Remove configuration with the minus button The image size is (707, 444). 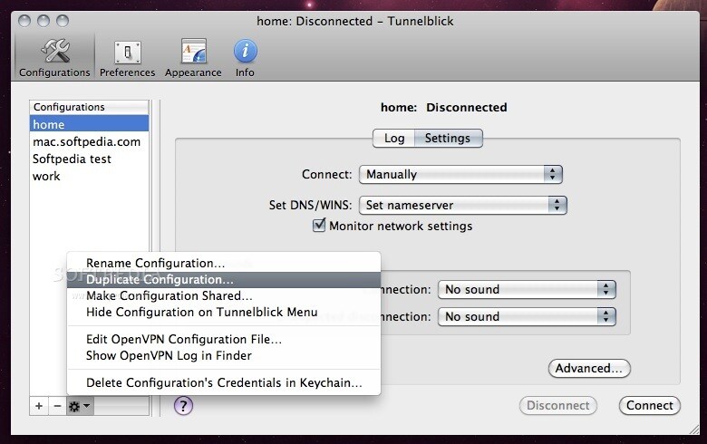pos(57,406)
